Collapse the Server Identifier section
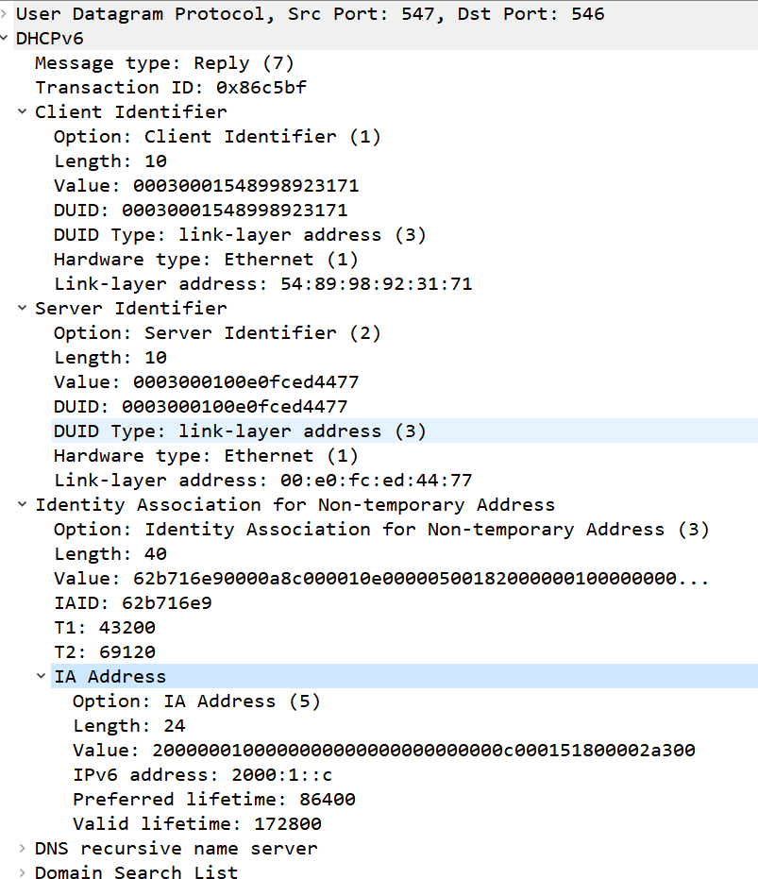The width and height of the screenshot is (758, 879). pos(23,308)
